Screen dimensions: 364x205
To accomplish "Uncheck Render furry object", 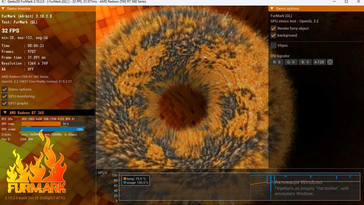I will (x=273, y=28).
